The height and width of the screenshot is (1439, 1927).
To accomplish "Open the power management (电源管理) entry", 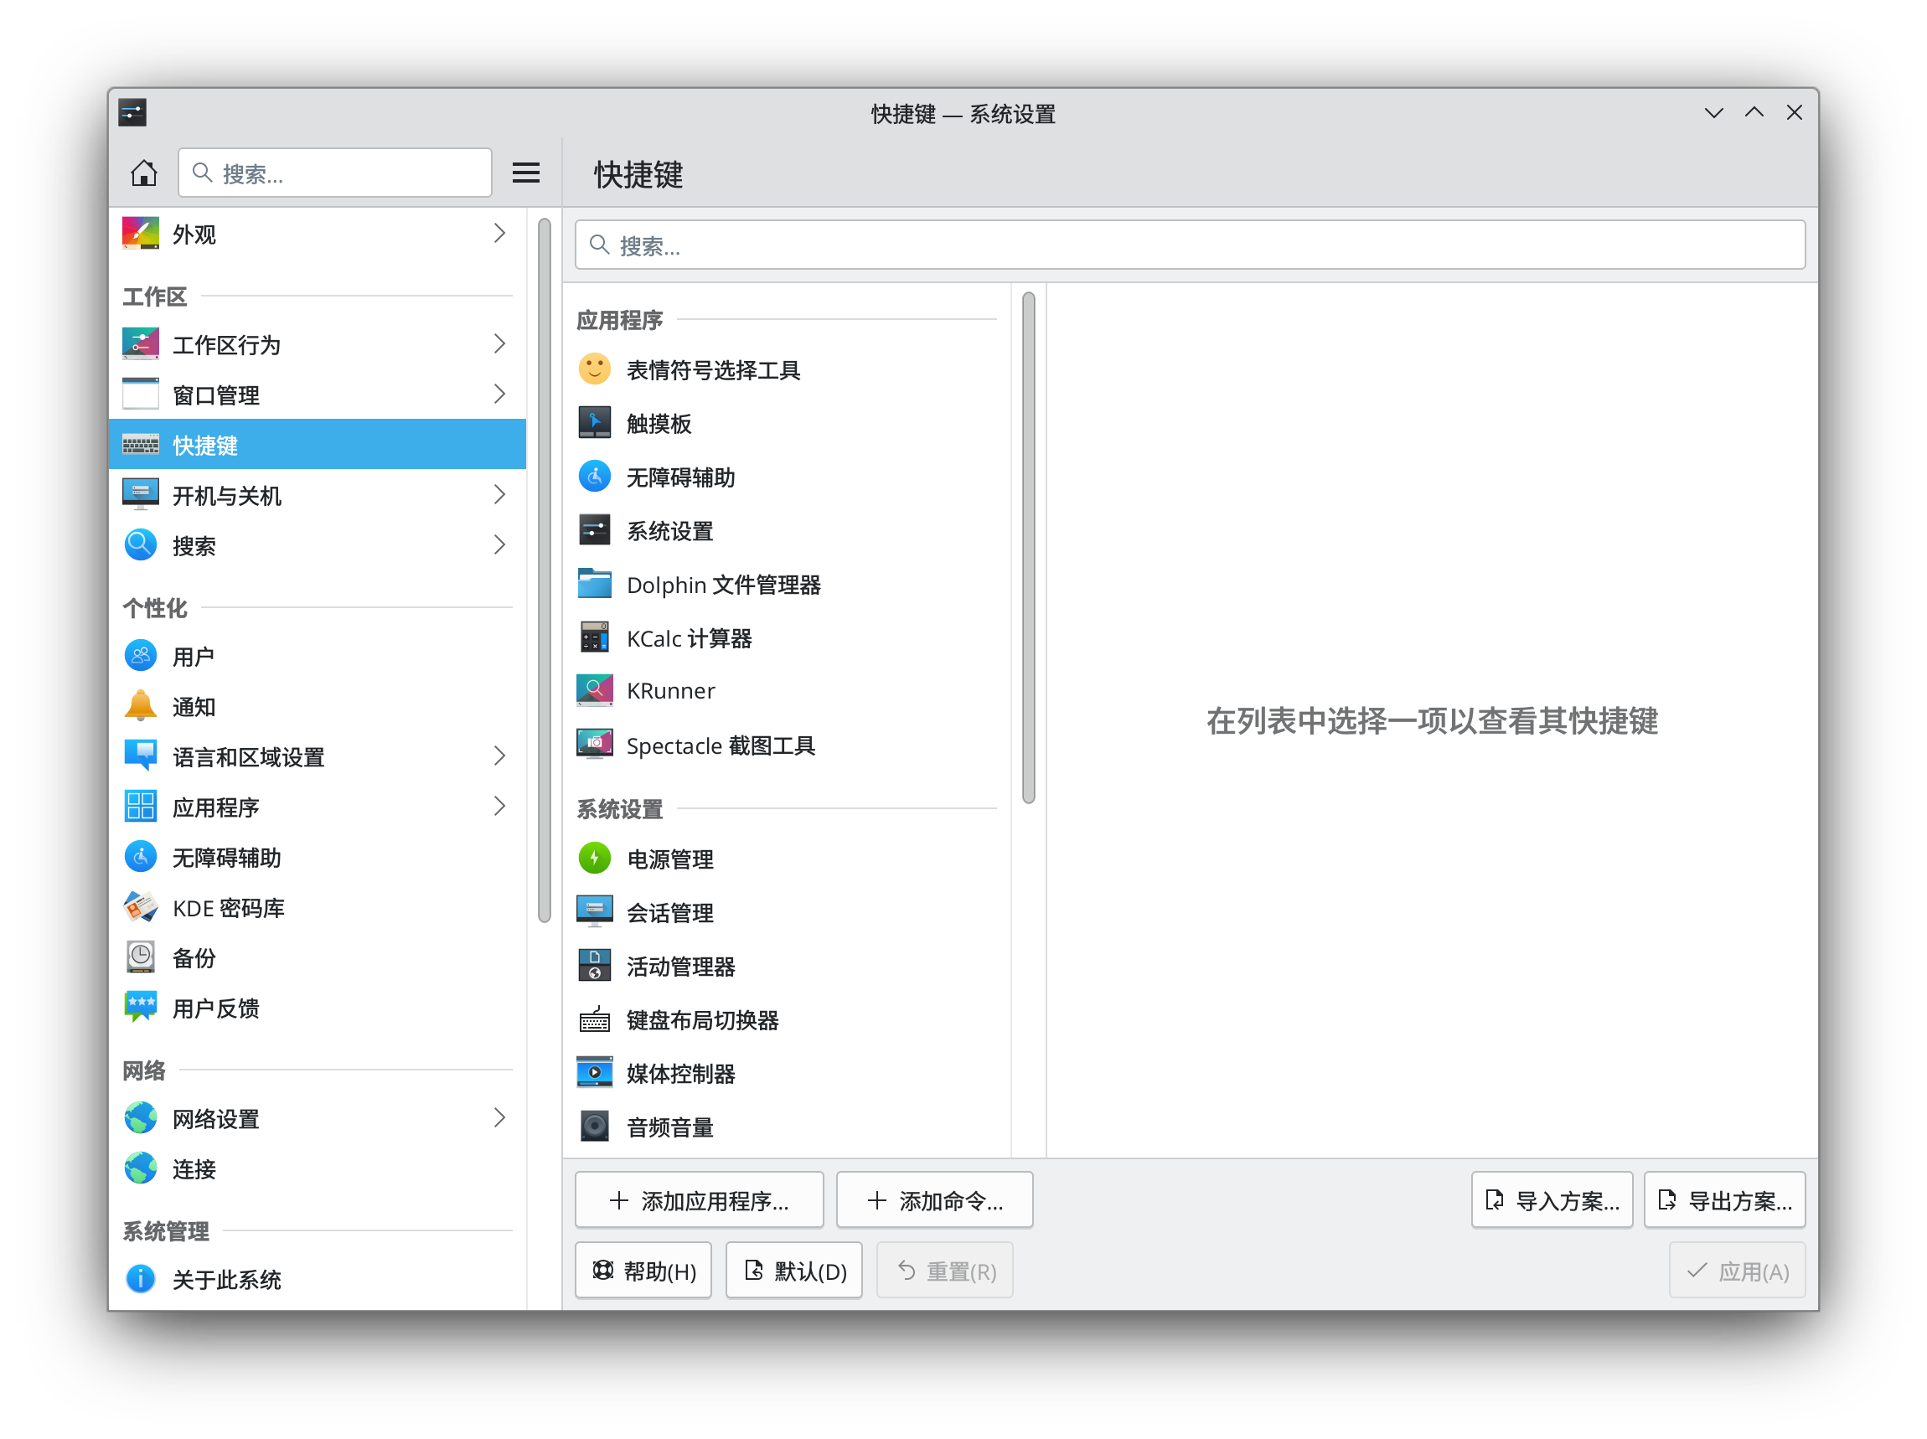I will (x=669, y=859).
